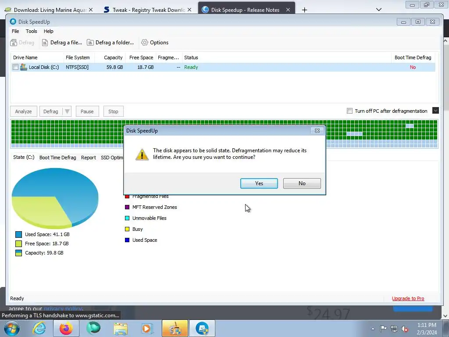Click the Stop button

[113, 111]
